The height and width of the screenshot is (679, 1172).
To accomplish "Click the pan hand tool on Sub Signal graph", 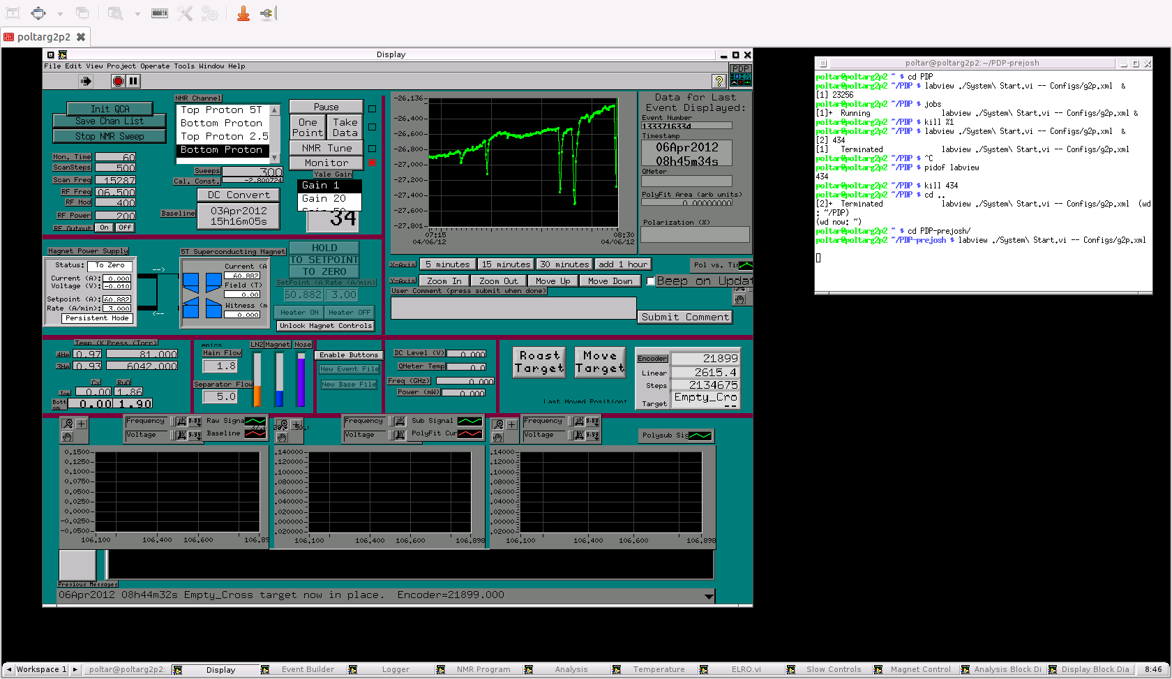I will pos(282,438).
